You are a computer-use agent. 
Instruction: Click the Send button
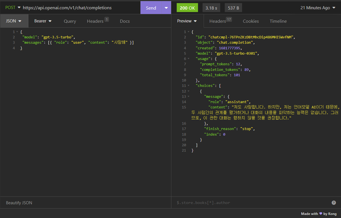(x=151, y=8)
